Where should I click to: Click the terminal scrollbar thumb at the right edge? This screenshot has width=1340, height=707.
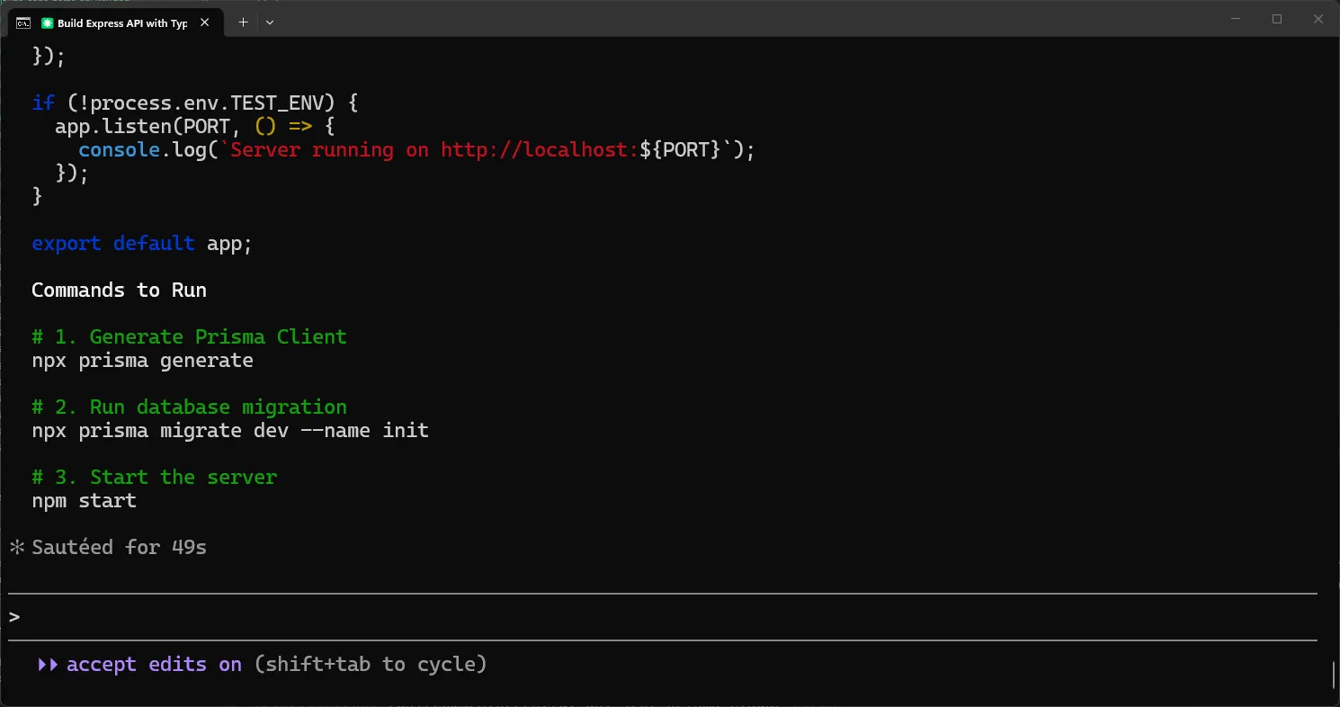(1335, 673)
